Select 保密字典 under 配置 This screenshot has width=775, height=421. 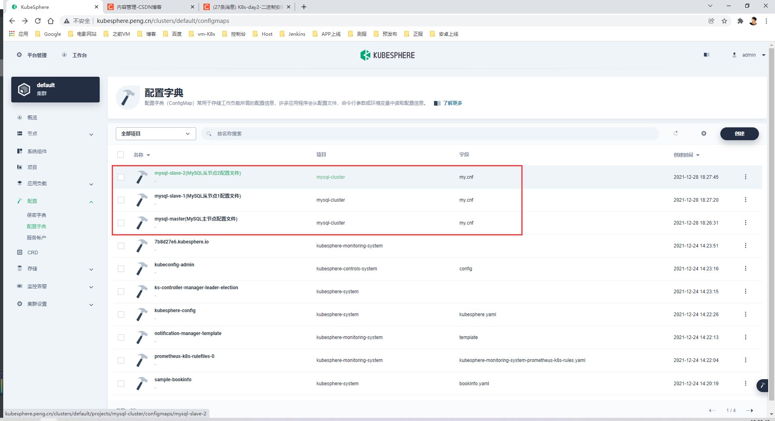tap(37, 215)
